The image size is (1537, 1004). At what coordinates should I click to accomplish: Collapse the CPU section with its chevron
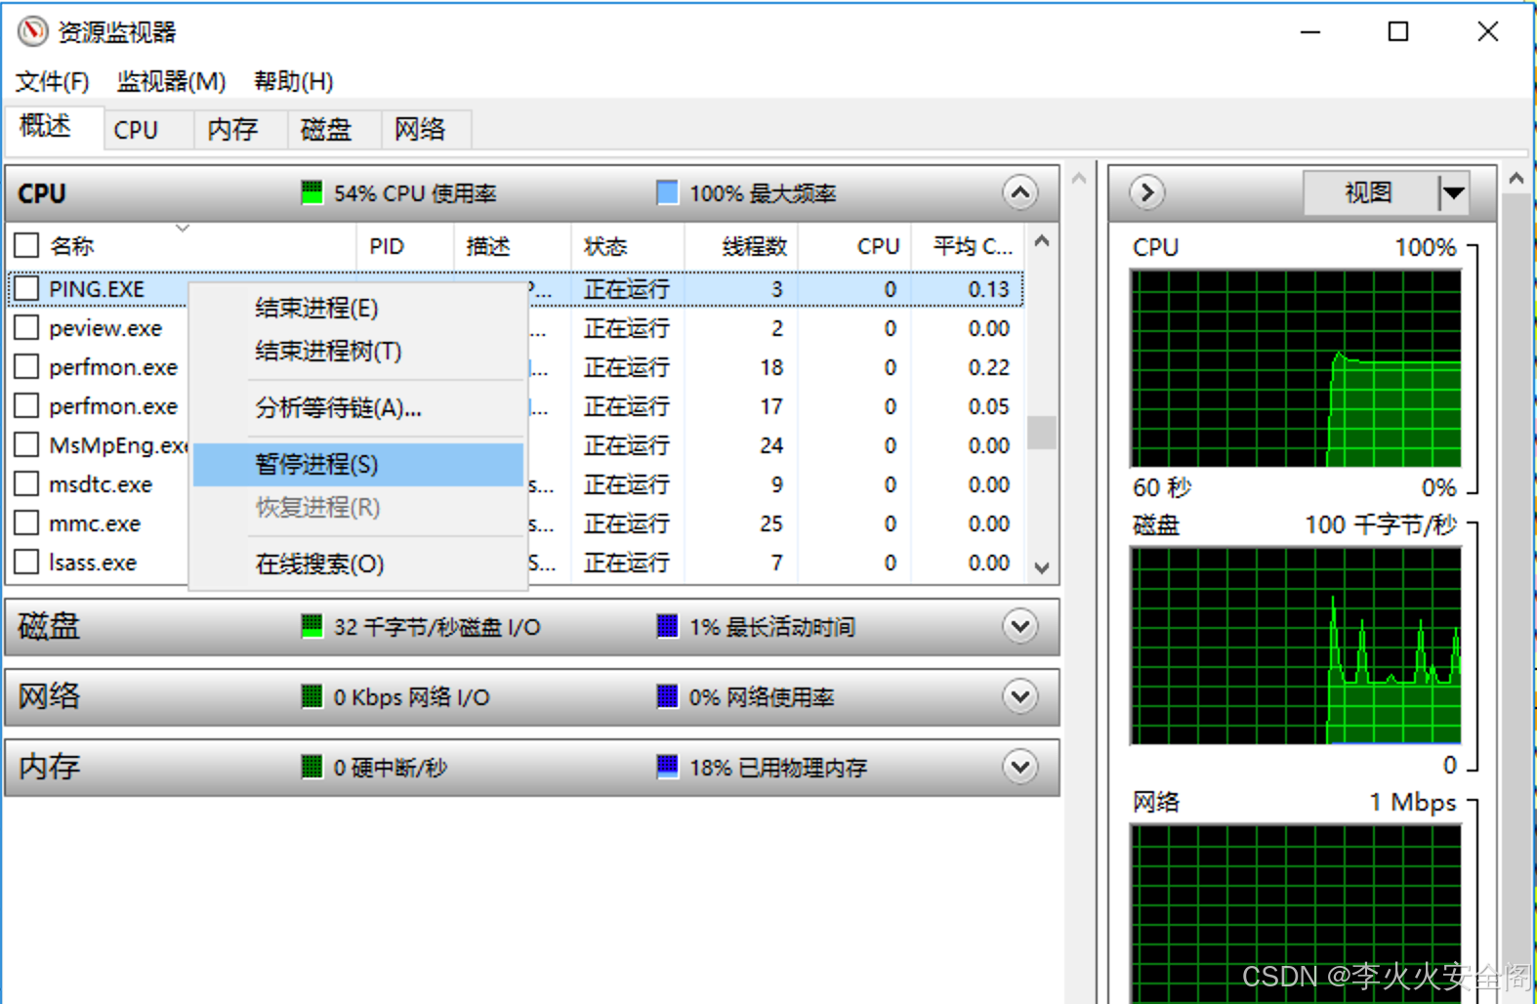coord(1019,192)
